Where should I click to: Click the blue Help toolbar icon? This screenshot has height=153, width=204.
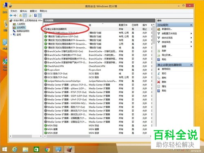pos(35,15)
